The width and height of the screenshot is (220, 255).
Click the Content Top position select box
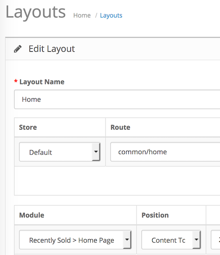click(171, 240)
